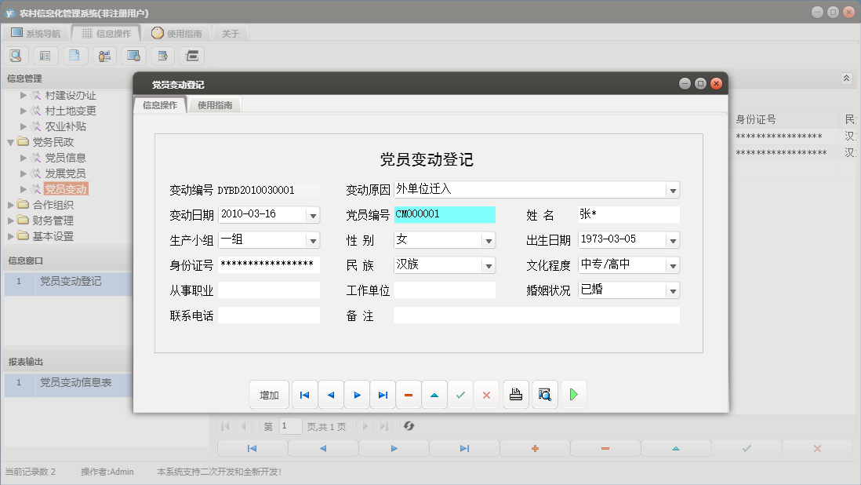Click the delete record (red minus) icon

tap(409, 394)
